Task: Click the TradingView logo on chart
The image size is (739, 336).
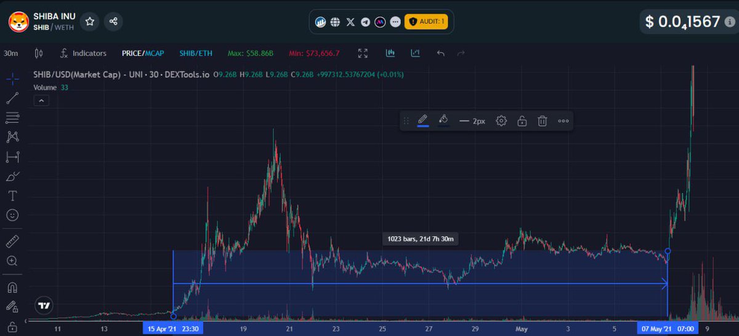Action: [44, 305]
